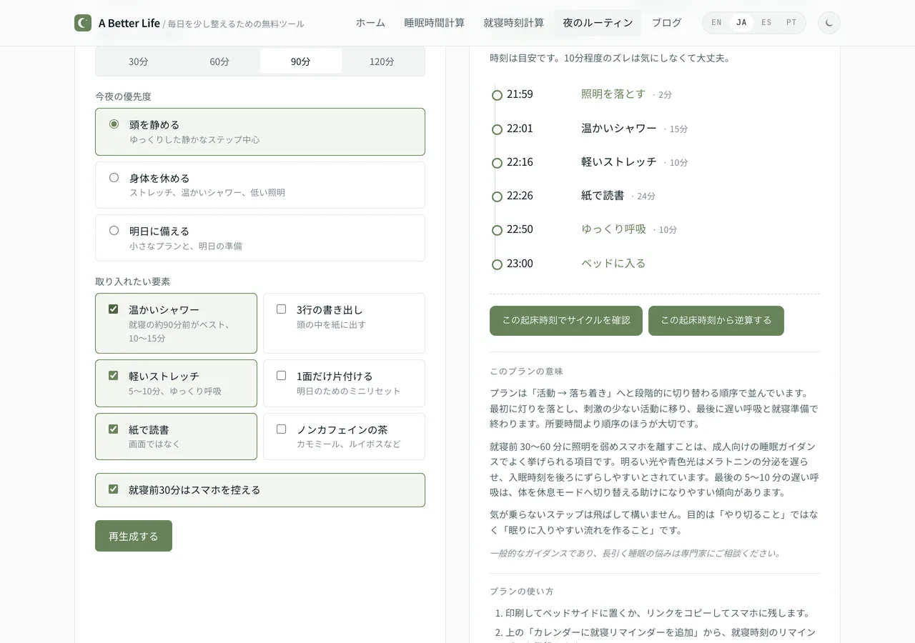Screen dimensions: 915x643
Task: Click the 23:00 timeline marker dot
Action: pos(497,264)
